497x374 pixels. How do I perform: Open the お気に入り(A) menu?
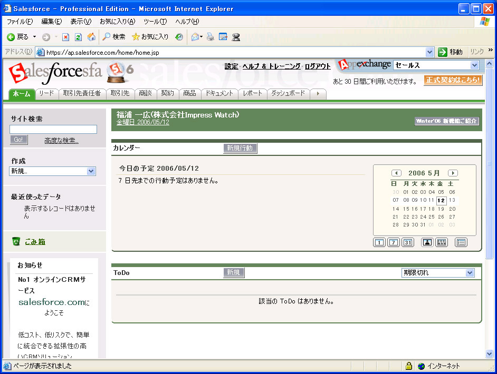coord(117,22)
